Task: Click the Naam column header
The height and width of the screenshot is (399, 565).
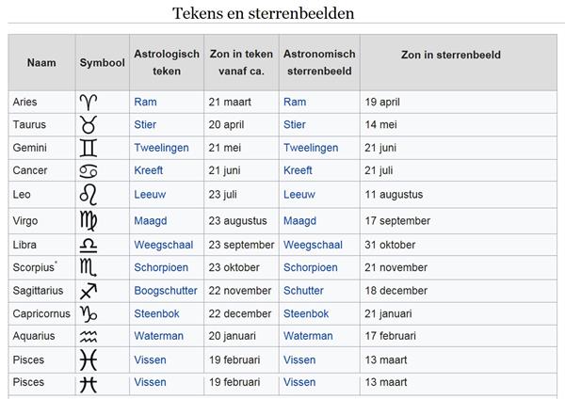Action: coord(41,63)
